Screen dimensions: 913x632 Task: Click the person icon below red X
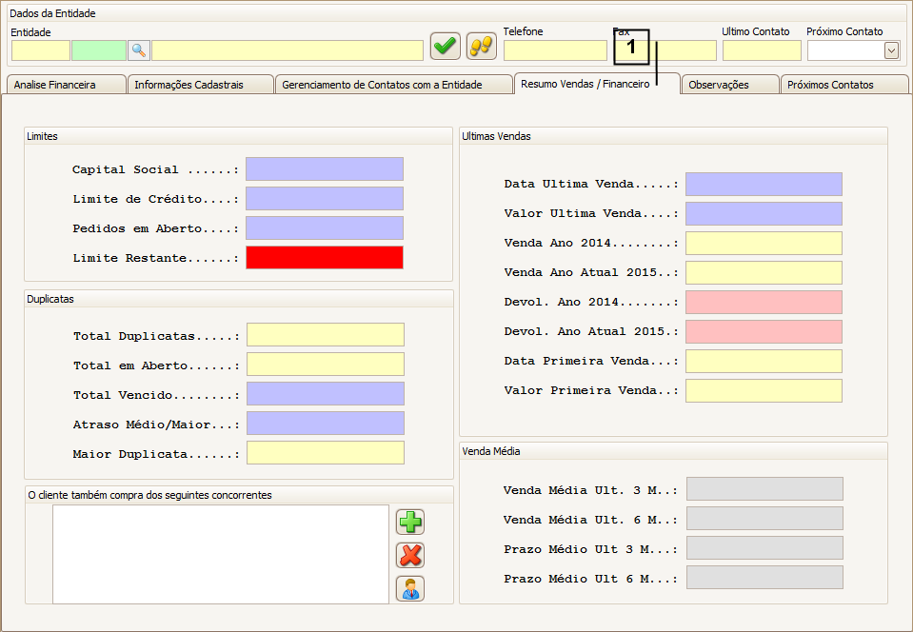(410, 589)
